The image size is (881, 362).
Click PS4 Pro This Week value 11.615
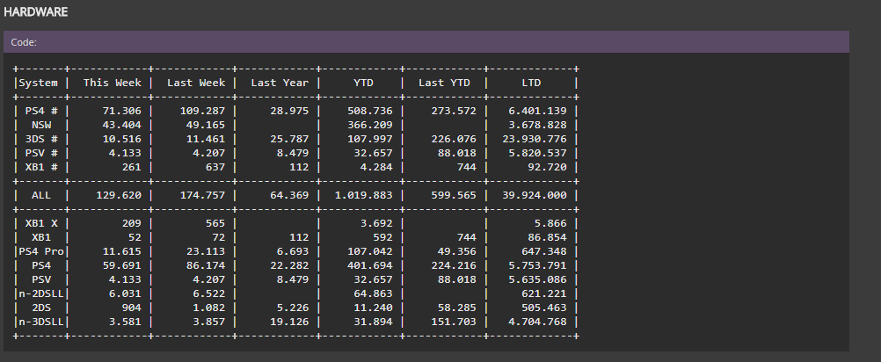coord(122,251)
